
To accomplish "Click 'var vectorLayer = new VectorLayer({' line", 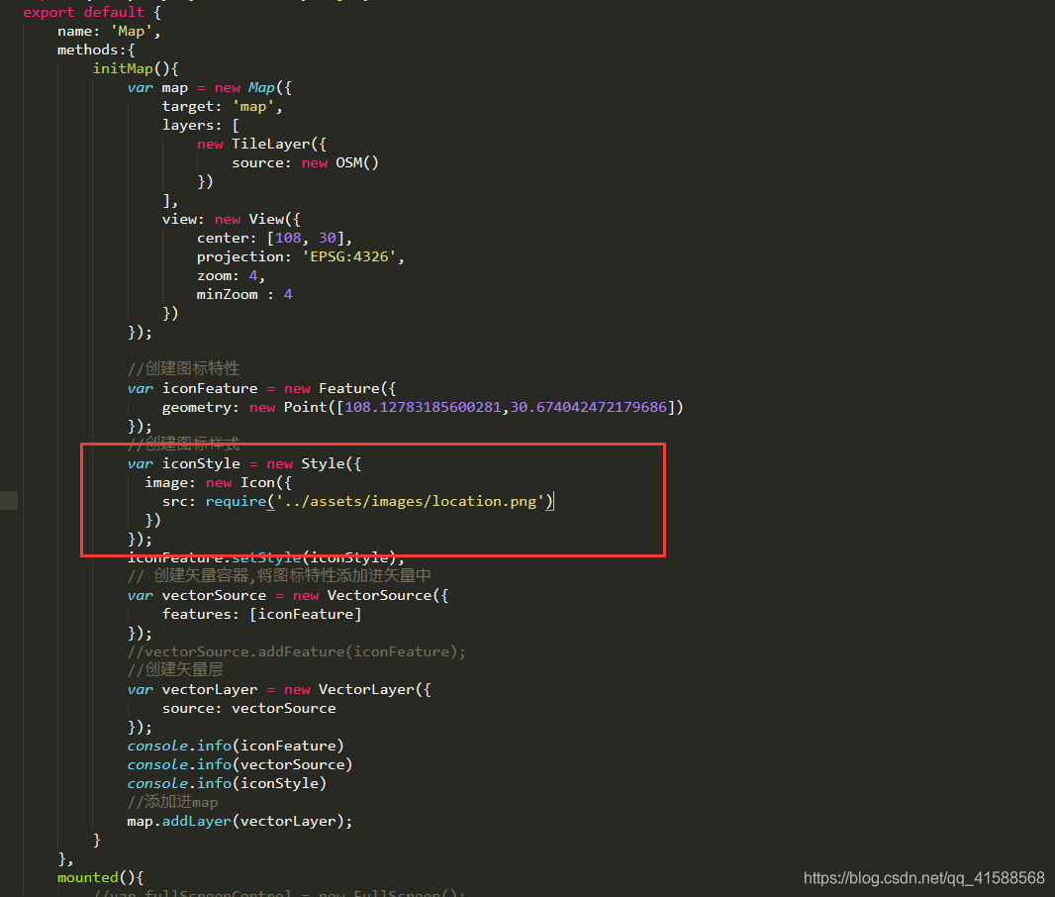I will pos(279,690).
